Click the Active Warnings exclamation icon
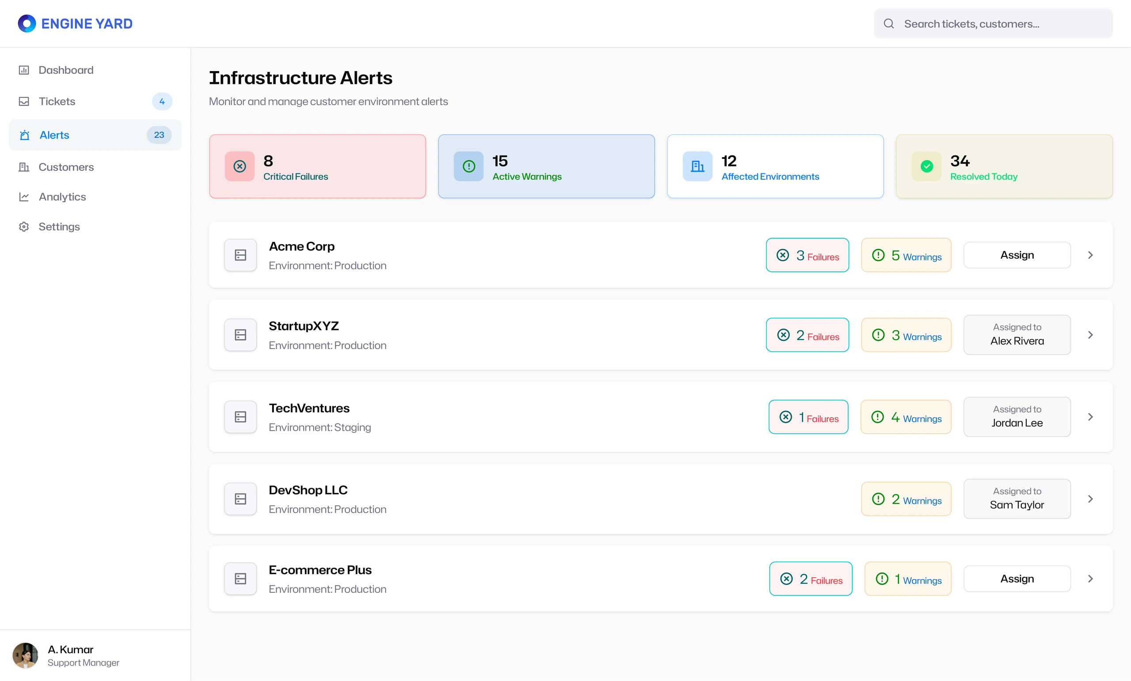 coord(469,166)
